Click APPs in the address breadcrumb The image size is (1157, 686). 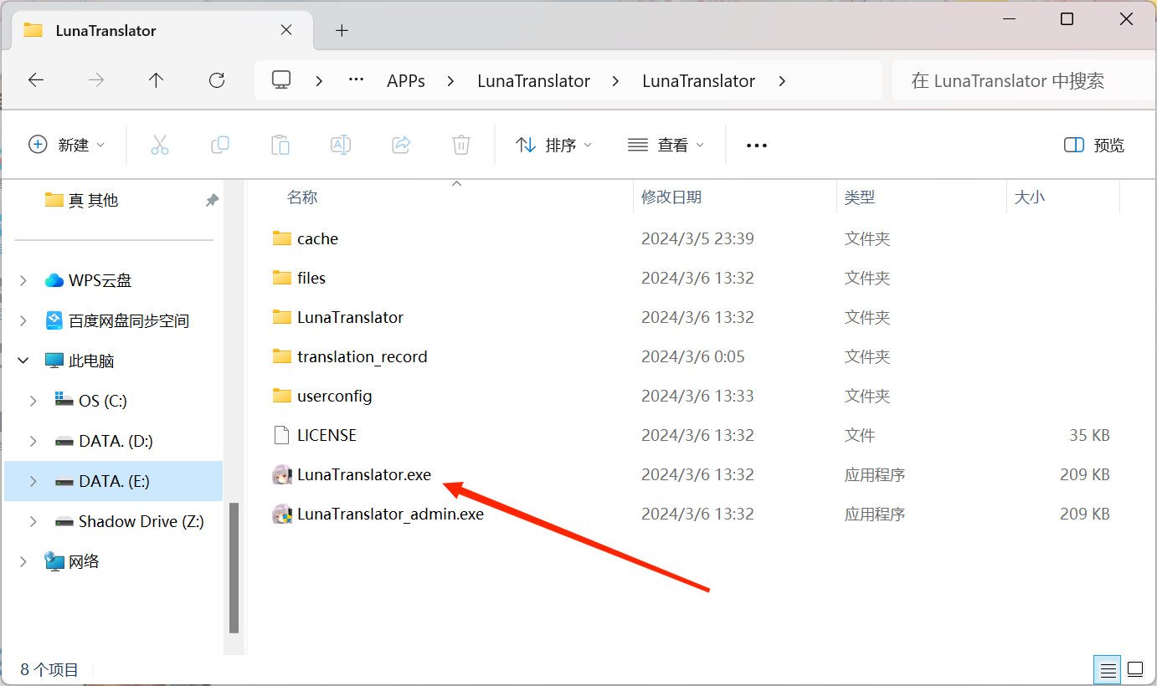[x=406, y=81]
